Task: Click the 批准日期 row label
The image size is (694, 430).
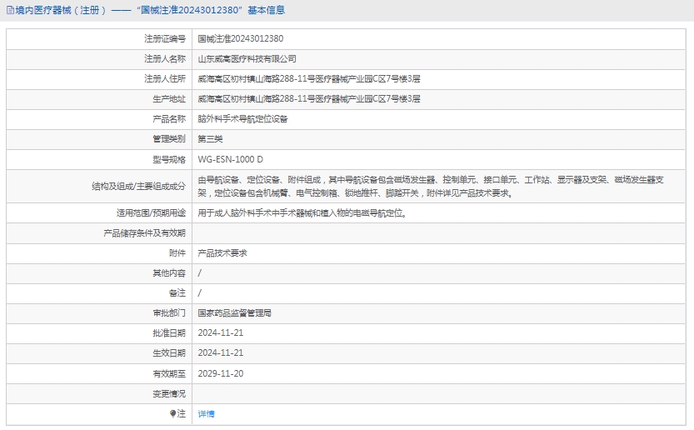Action: click(169, 333)
